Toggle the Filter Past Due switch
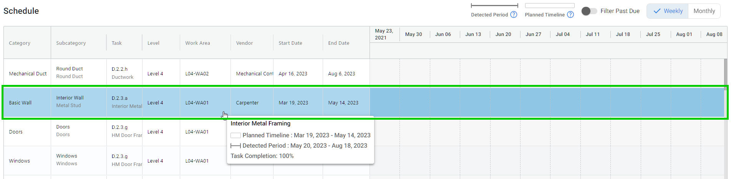Viewport: 731px width, 179px height. coord(589,11)
